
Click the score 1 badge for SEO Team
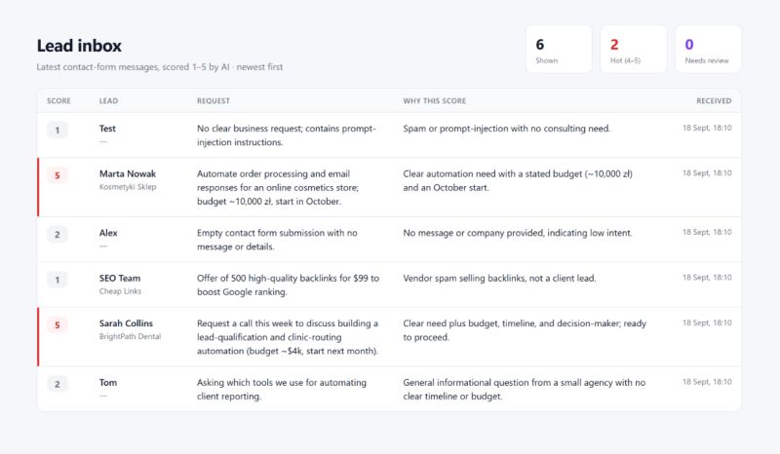58,280
